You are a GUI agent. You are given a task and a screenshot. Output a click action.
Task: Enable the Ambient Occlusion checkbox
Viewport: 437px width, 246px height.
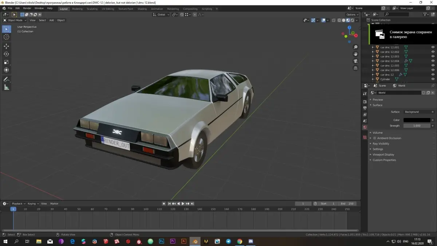pyautogui.click(x=374, y=138)
